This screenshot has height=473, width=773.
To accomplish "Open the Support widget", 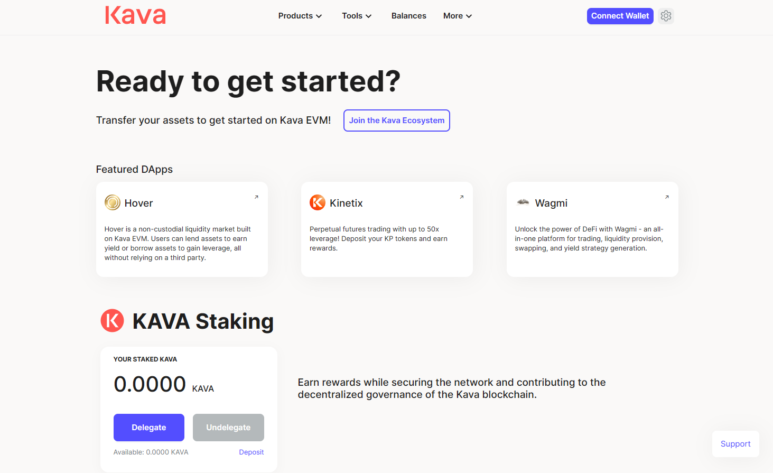I will click(735, 444).
